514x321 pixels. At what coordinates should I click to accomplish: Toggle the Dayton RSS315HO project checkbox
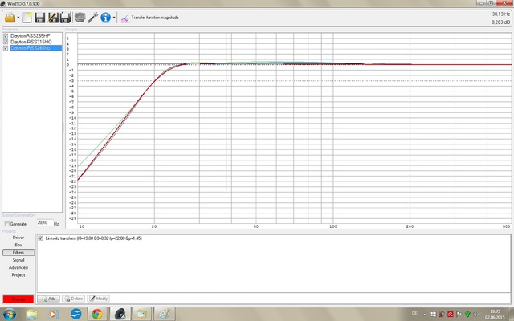tap(6, 43)
